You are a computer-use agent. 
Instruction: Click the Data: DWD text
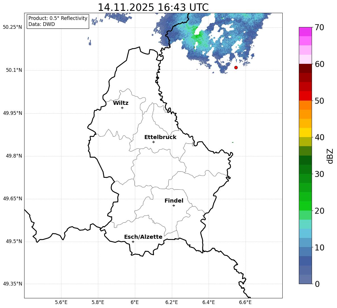point(42,24)
